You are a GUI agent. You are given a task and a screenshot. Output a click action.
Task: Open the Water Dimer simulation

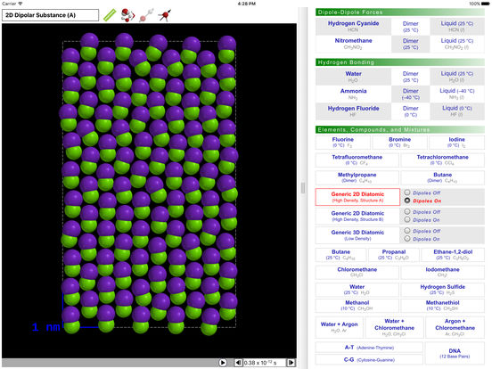point(410,77)
